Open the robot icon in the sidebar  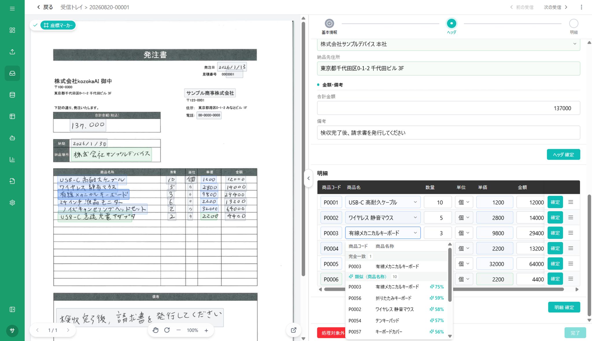click(12, 138)
